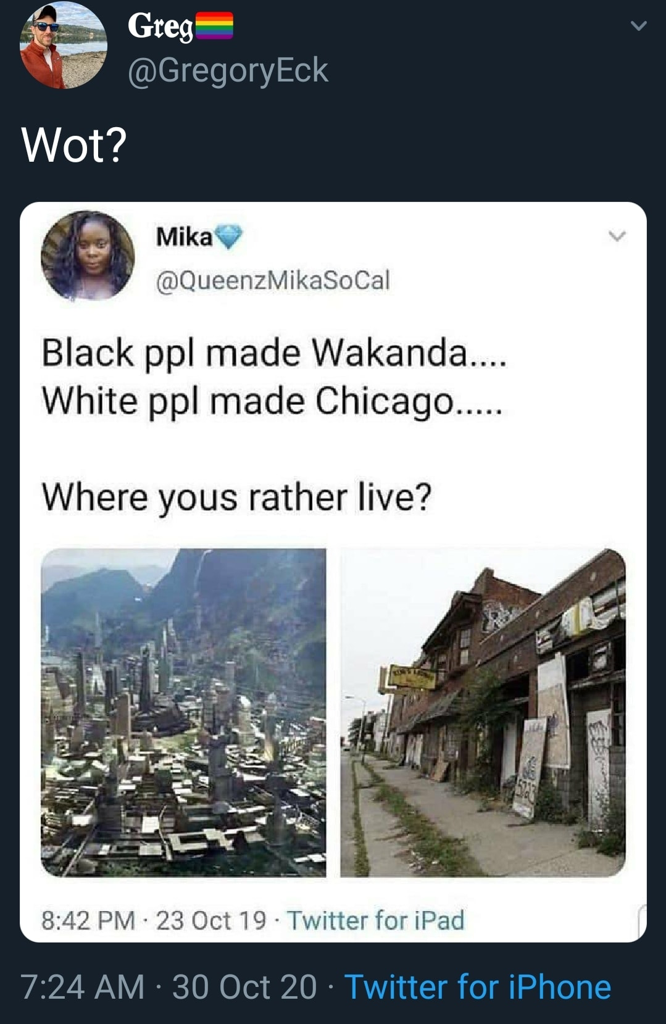Follow the Twitter for iPhone source link

pos(478,986)
